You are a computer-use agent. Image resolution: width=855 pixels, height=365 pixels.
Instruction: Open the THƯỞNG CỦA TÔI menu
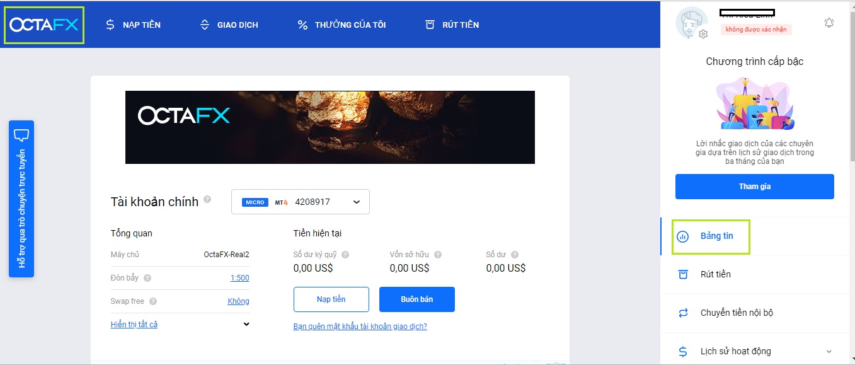[x=341, y=25]
